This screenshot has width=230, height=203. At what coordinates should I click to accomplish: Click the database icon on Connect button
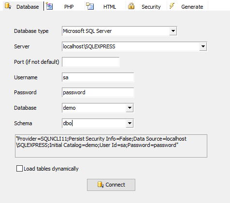[x=101, y=185]
